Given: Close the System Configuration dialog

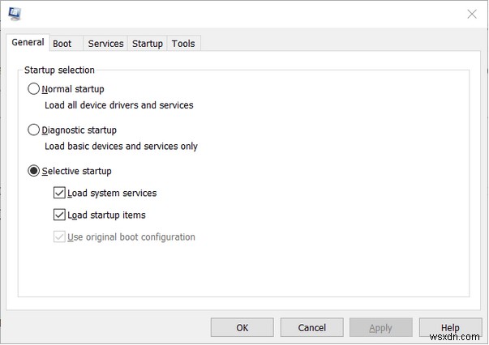Looking at the screenshot, I should point(472,14).
